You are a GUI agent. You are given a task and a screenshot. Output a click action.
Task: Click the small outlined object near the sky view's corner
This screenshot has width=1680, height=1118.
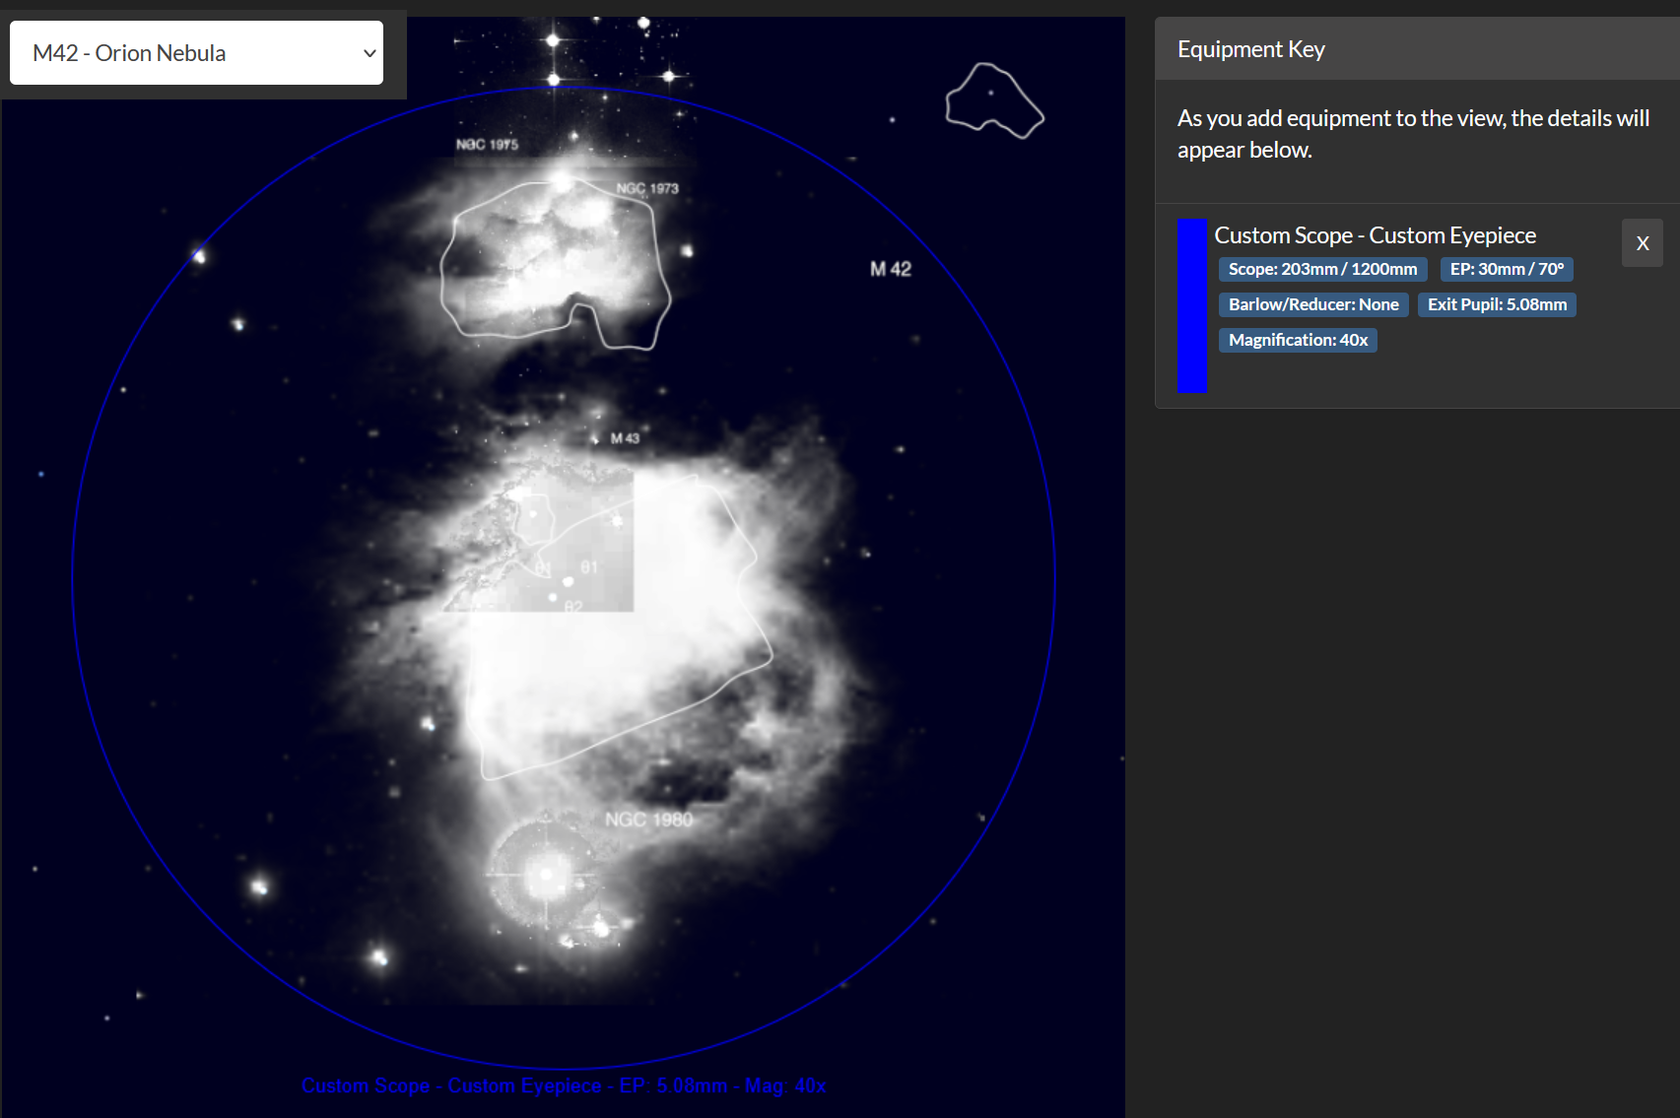[x=994, y=100]
